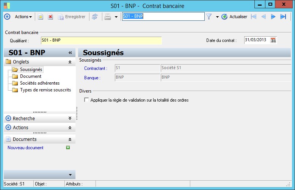Click the round blue icon left of Actions

7,17
